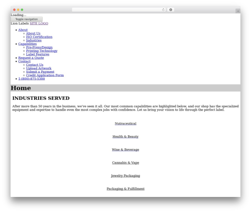Click the Home page heading
Viewport: 251px width, 212px height.
click(x=21, y=88)
